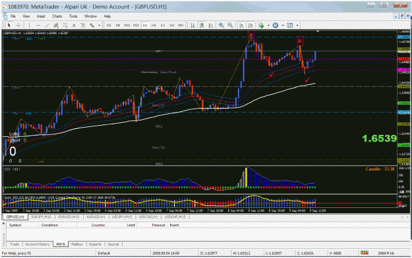Select the trendline drawing tool
This screenshot has height=258, width=412.
click(47, 25)
